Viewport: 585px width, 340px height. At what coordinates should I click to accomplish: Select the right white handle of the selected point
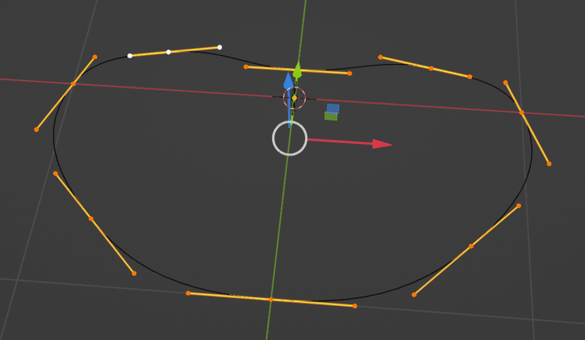click(220, 47)
